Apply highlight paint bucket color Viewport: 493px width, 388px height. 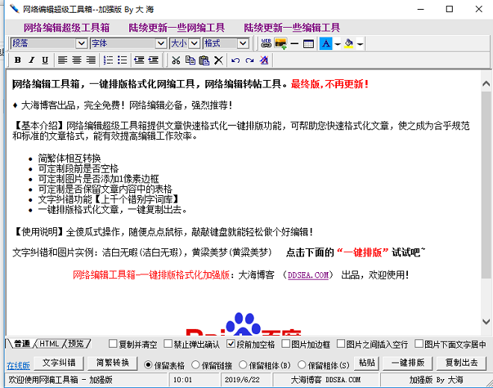pyautogui.click(x=349, y=43)
